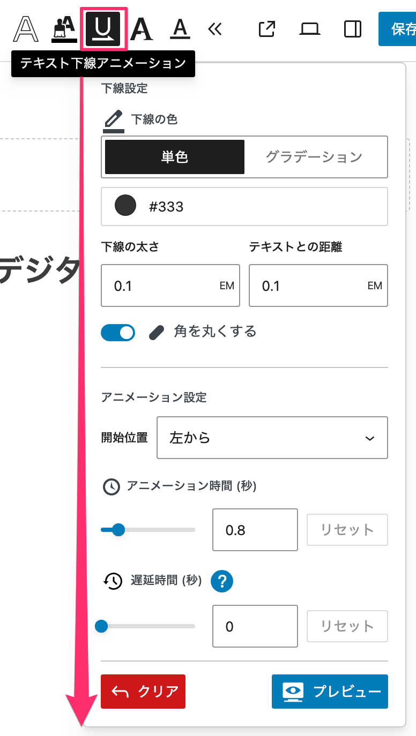Viewport: 416px width, 736px height.
Task: Collapse toolbar with double chevron icon
Action: coord(214,29)
